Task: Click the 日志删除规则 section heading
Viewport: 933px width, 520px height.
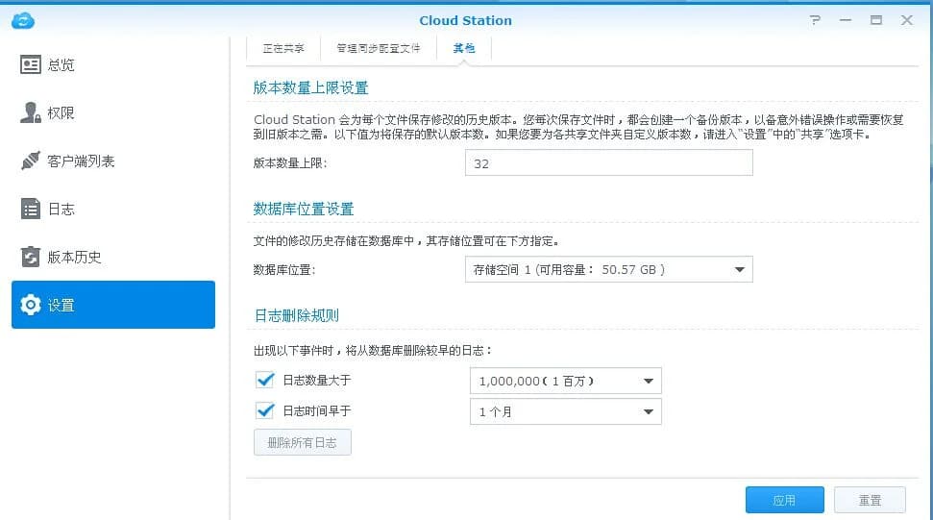Action: point(296,315)
